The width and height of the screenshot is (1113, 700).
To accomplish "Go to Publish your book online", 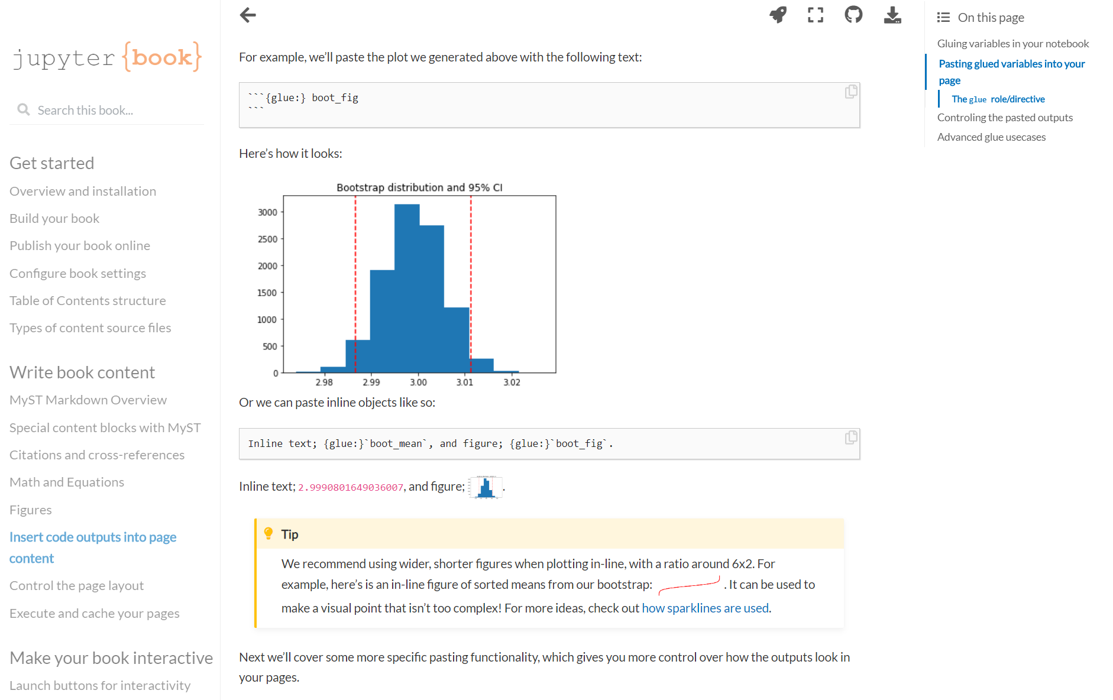I will [x=80, y=245].
